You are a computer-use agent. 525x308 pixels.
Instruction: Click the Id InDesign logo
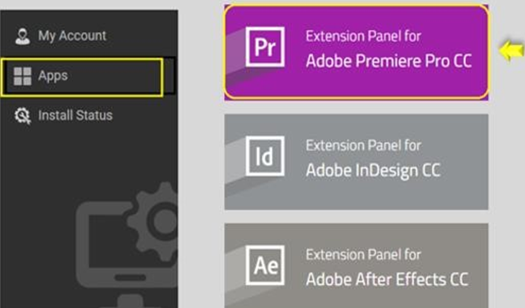265,156
